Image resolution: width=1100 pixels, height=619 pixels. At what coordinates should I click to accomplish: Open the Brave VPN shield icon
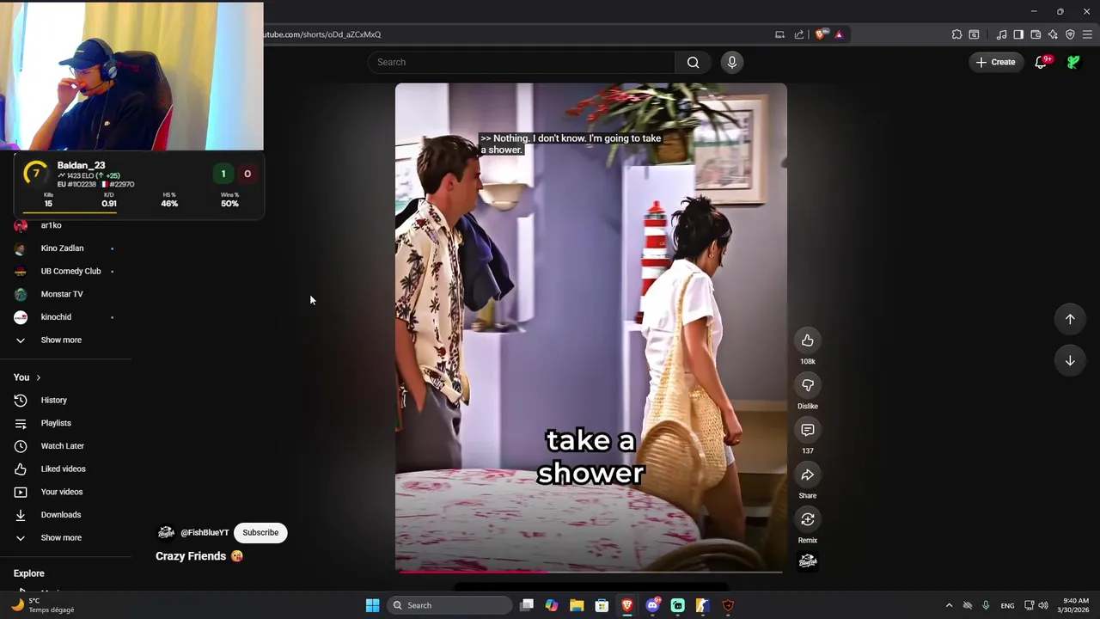[1070, 34]
